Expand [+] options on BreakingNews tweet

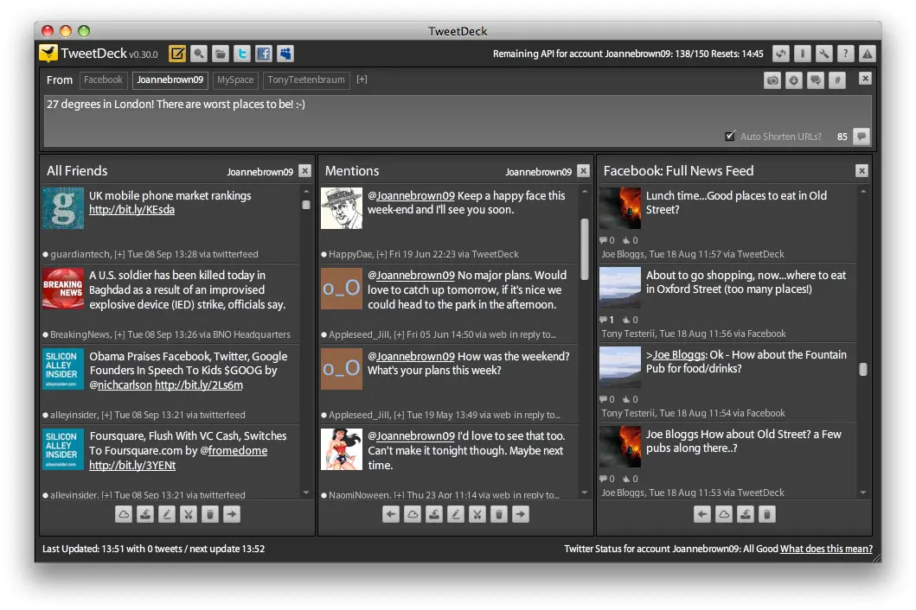click(119, 334)
